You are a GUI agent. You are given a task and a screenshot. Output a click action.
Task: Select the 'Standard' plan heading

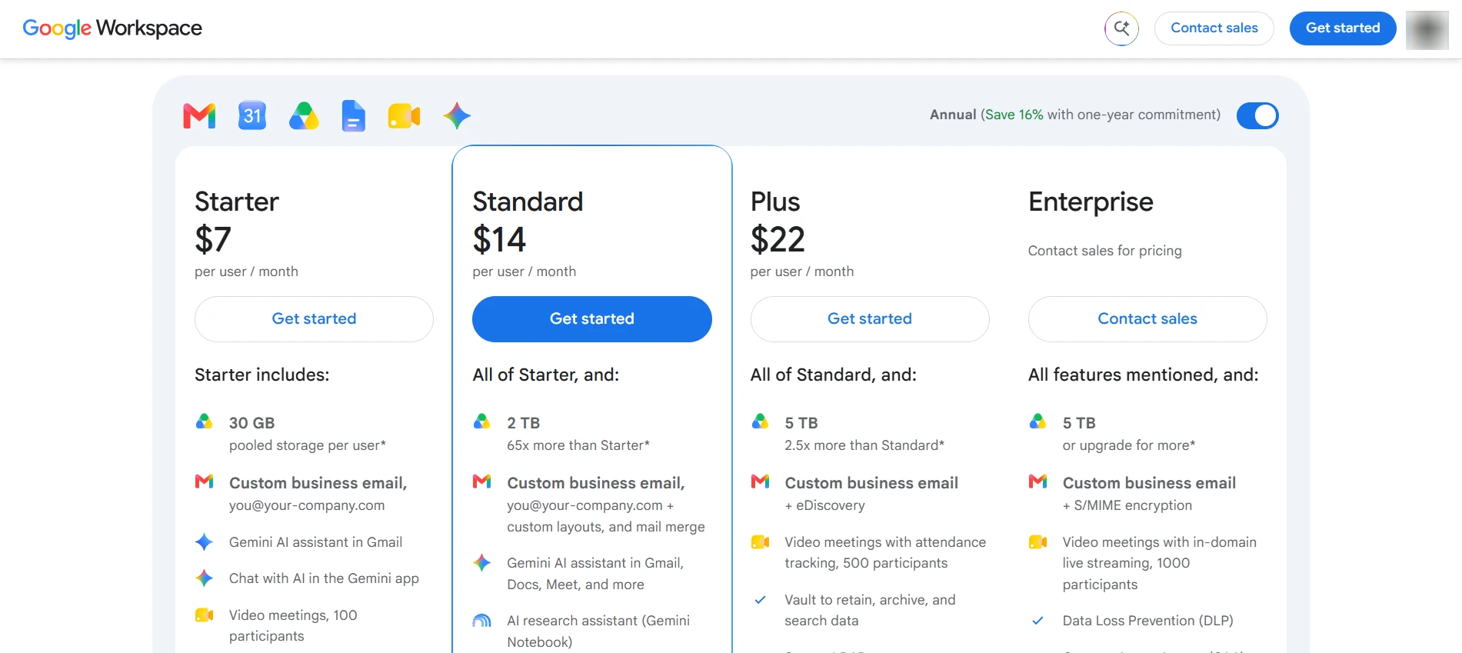pos(528,202)
